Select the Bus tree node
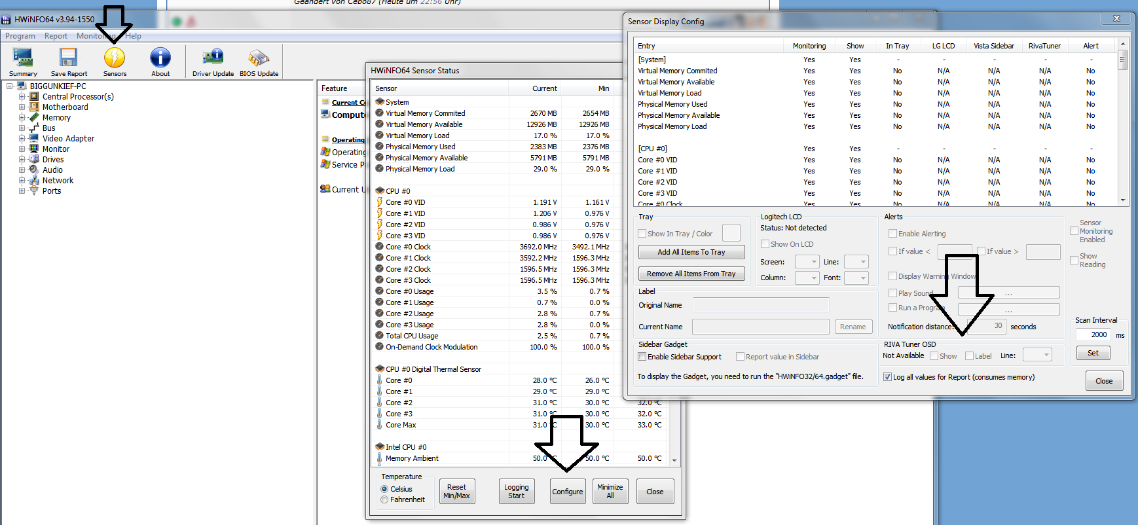The image size is (1138, 525). [48, 128]
